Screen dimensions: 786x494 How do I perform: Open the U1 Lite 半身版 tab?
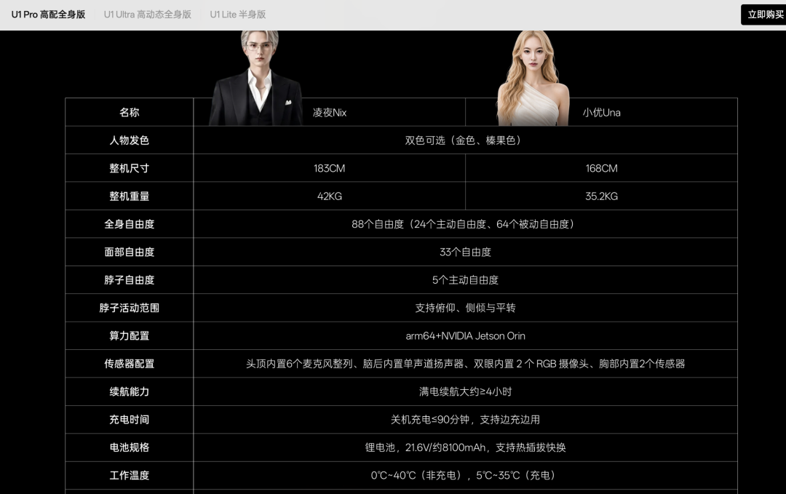(237, 15)
